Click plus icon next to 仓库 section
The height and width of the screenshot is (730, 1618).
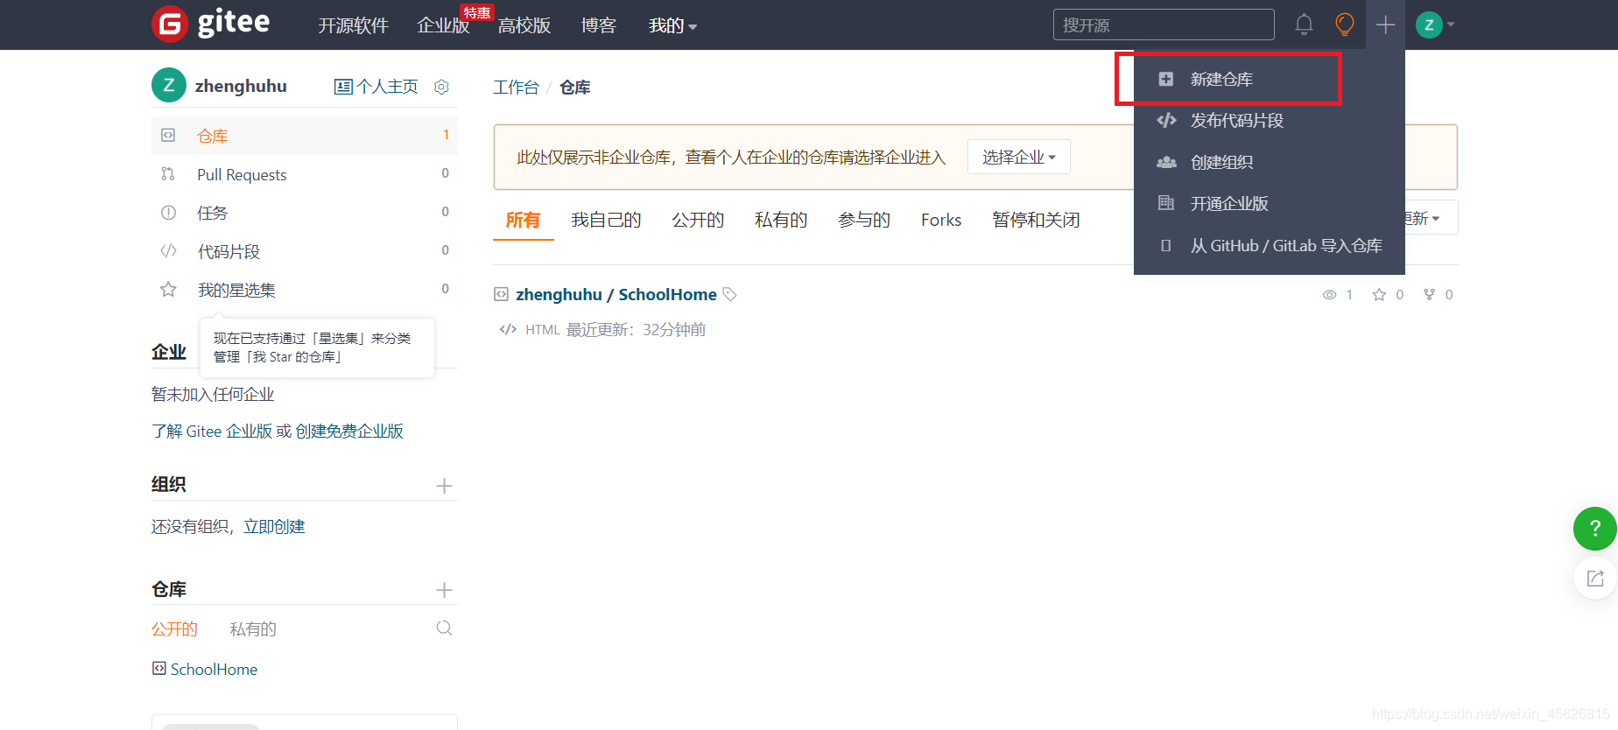[x=444, y=590]
